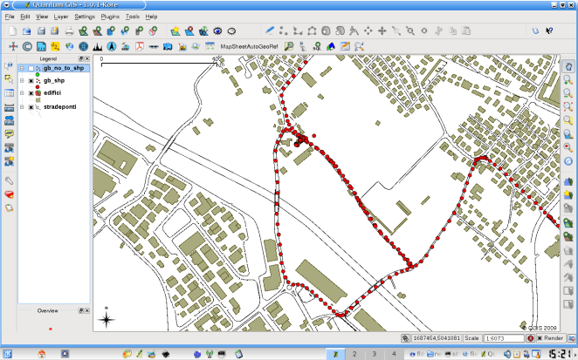Click the Add Vector Layer icon

83,31
